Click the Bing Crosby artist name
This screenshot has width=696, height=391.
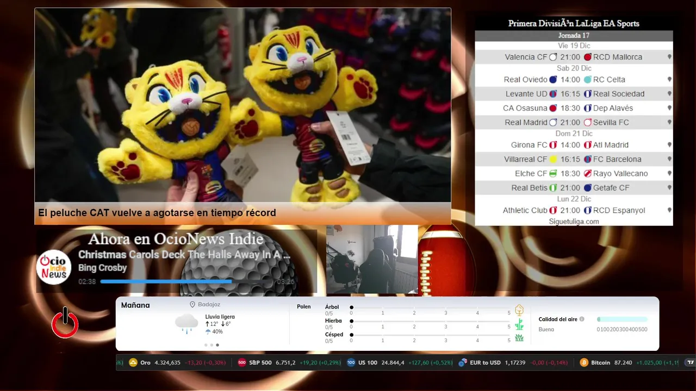pyautogui.click(x=102, y=268)
